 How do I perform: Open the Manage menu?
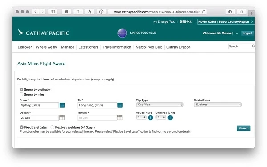tap(68, 47)
